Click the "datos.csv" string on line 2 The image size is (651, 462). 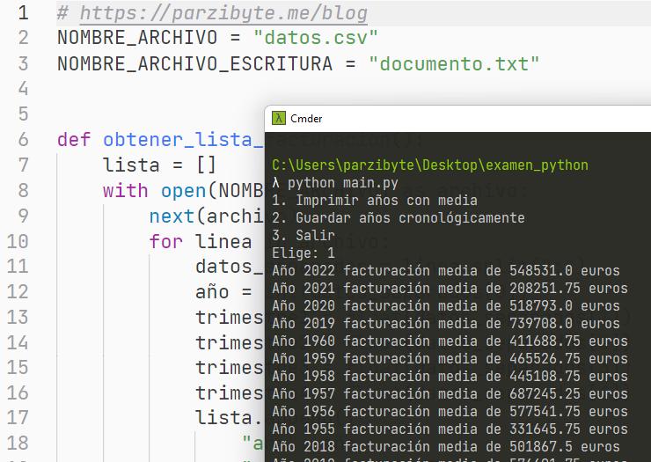(315, 38)
